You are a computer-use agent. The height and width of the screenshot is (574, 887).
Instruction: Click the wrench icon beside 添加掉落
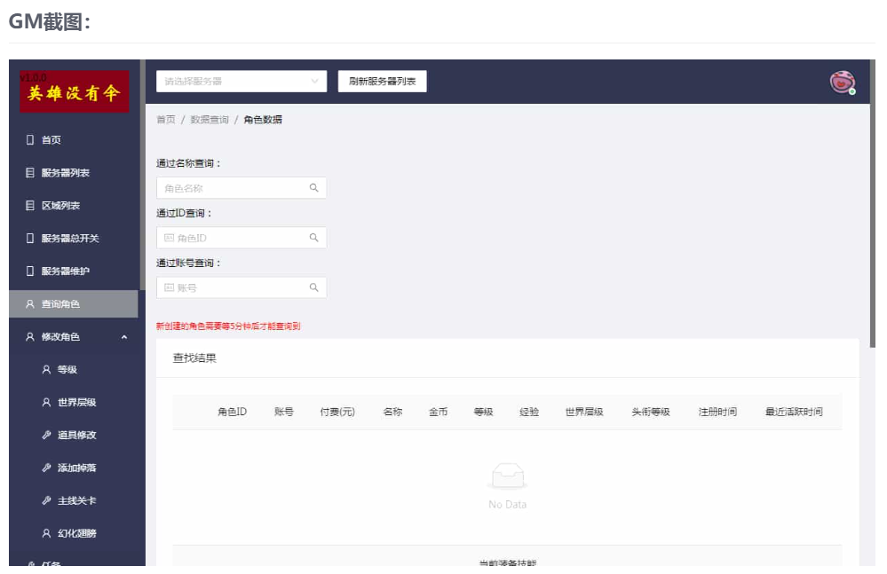[x=46, y=468]
